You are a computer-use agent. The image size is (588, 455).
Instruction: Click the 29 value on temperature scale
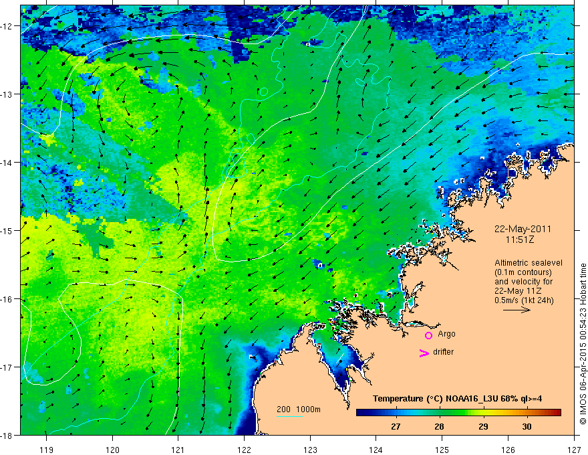[x=483, y=426]
